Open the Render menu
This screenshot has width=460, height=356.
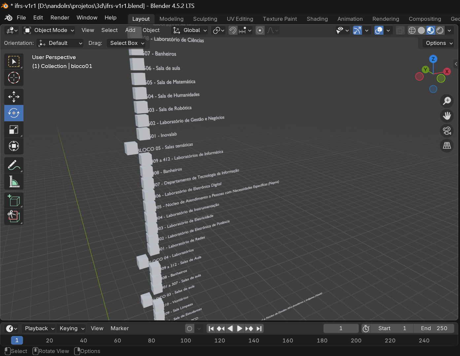pos(60,18)
